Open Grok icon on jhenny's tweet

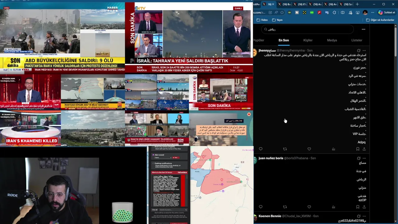tap(359, 50)
